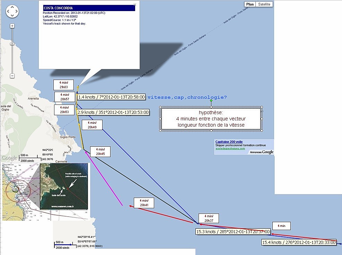Zoom in with the plus button
Image resolution: width=342 pixels, height=255 pixels.
(x=12, y=26)
